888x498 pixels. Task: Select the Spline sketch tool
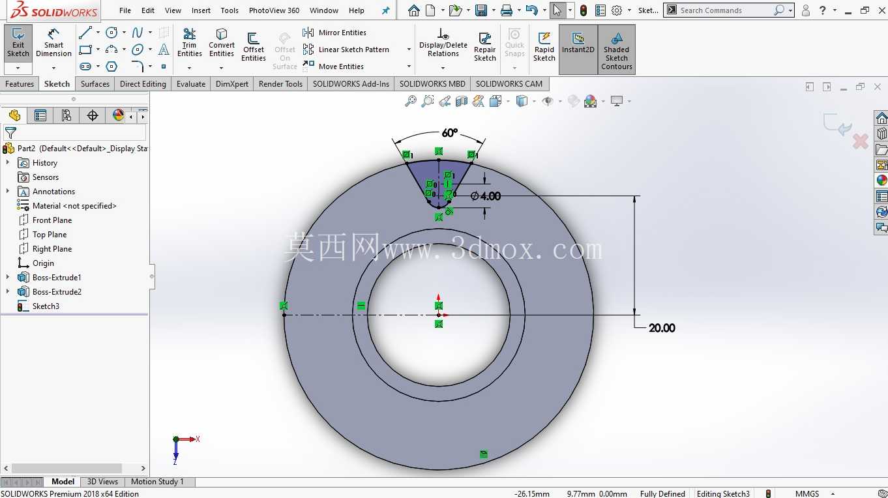pos(138,33)
